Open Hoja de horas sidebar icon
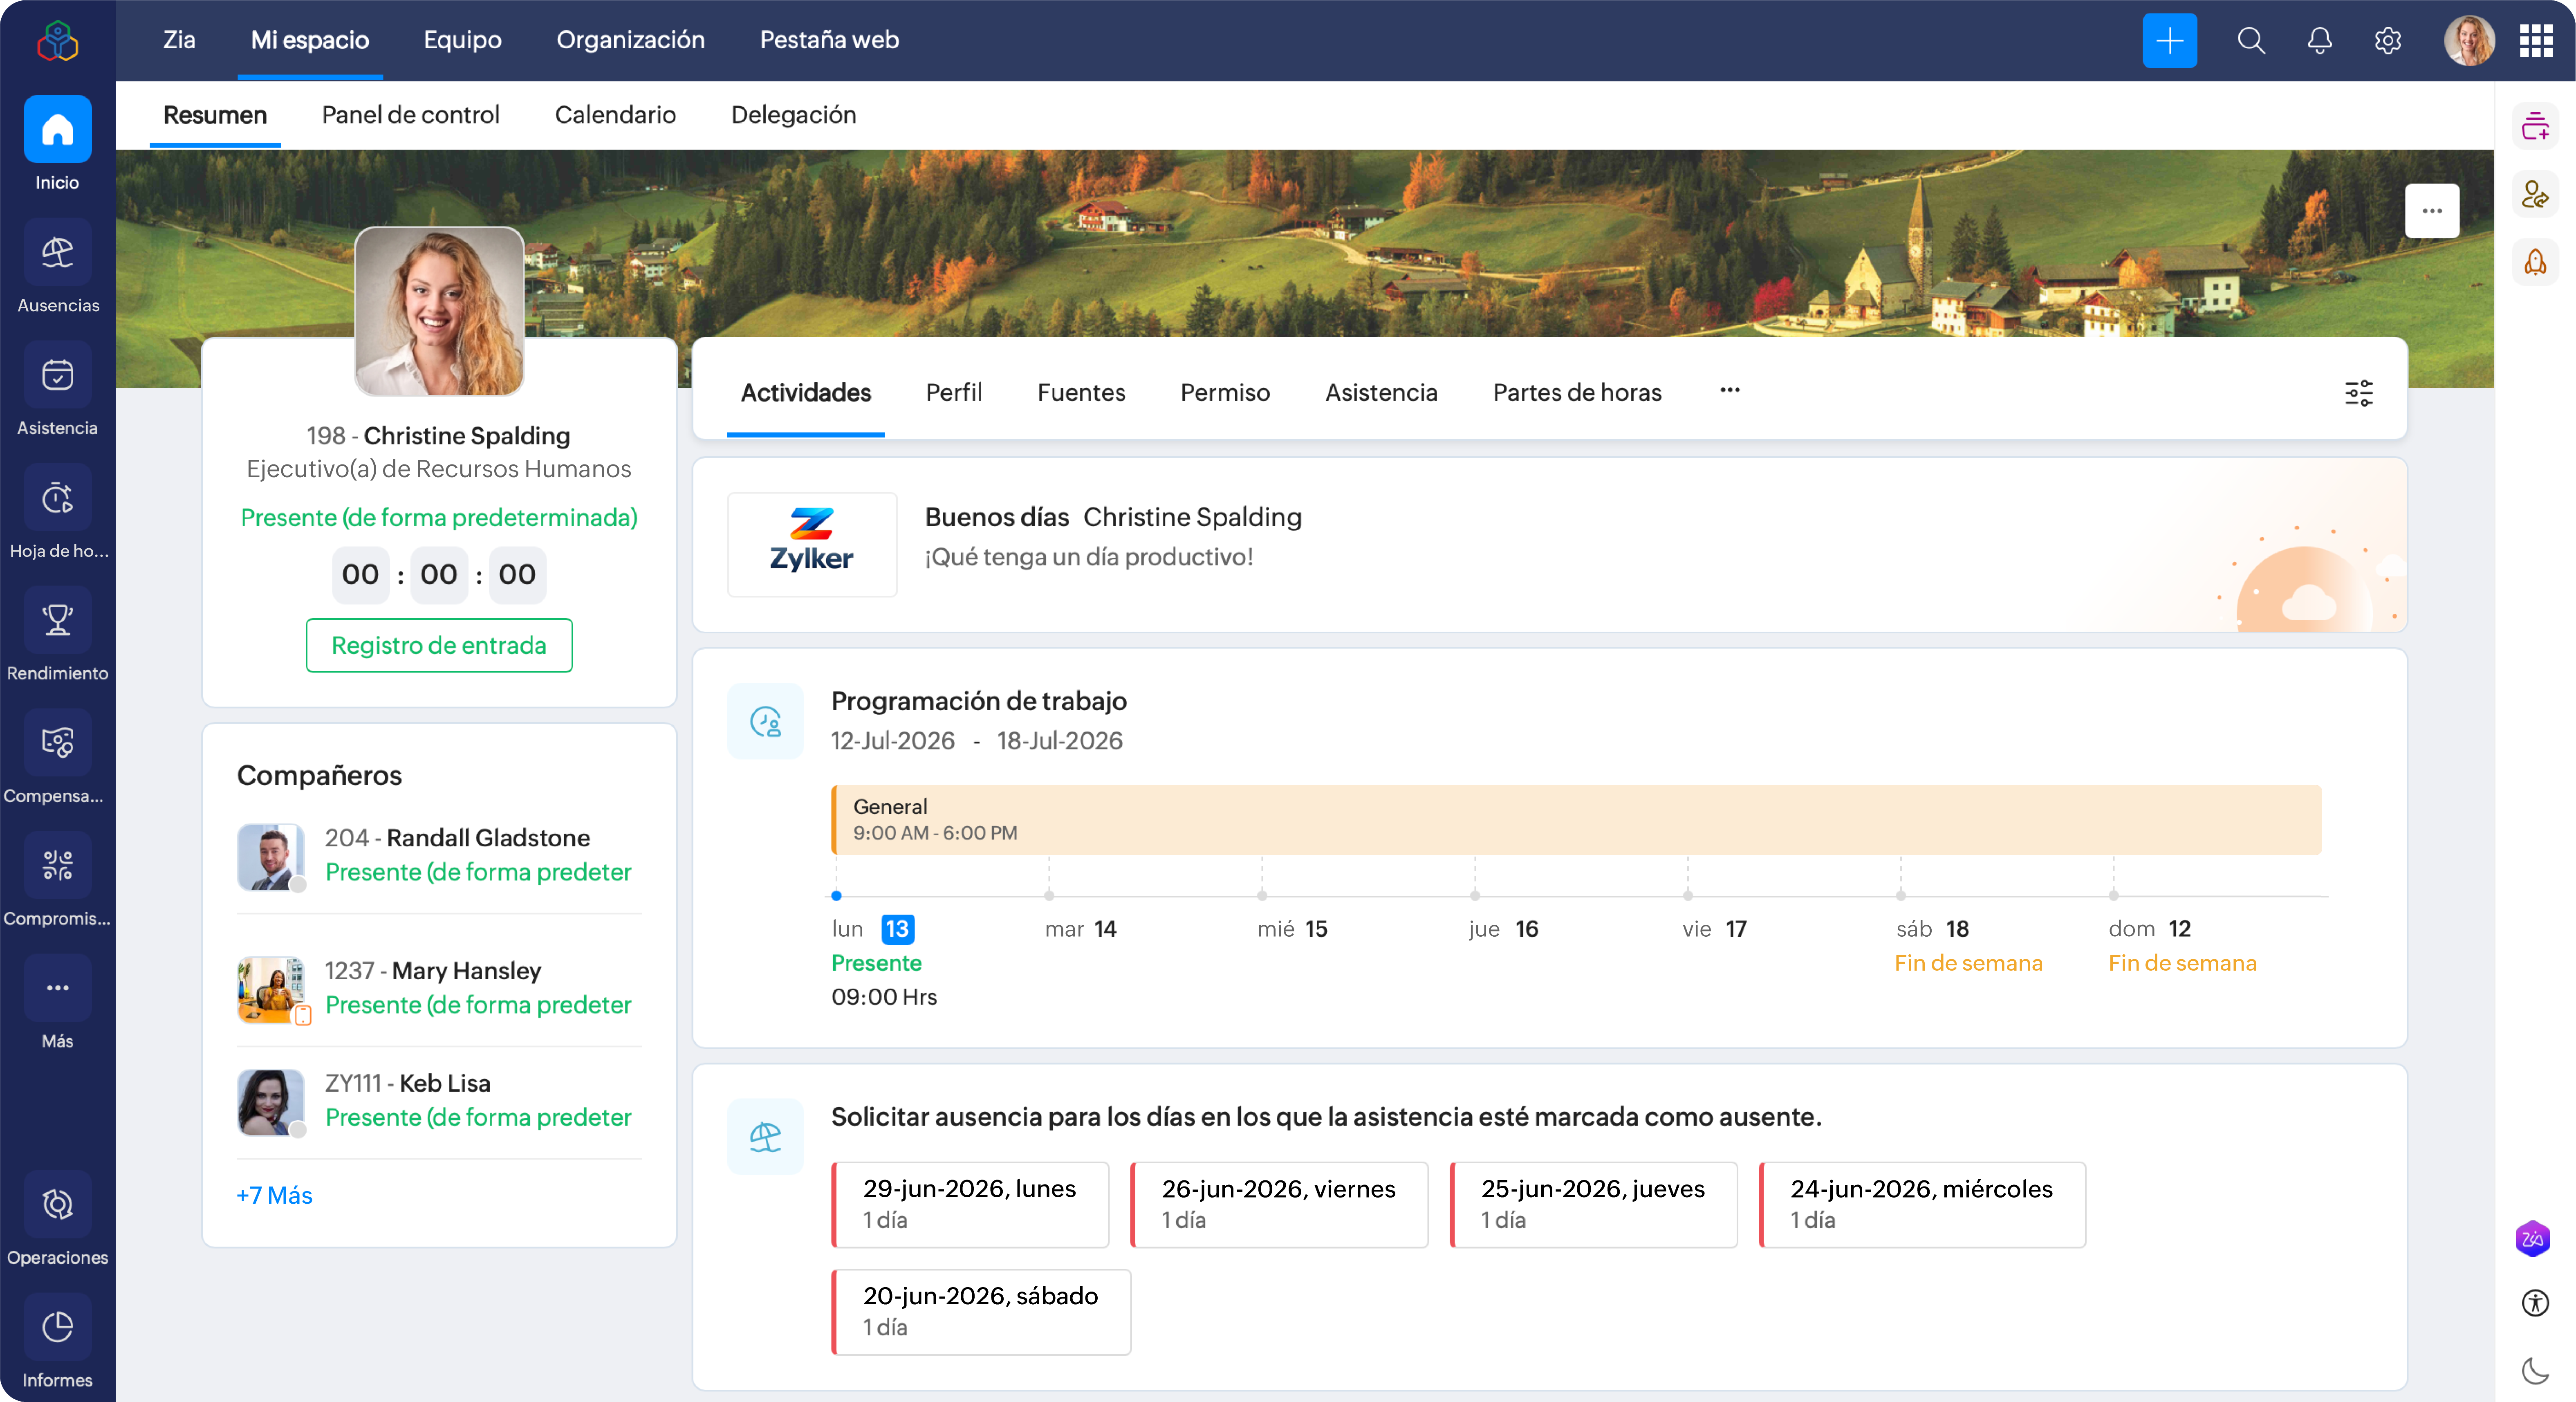This screenshot has width=2576, height=1402. (x=57, y=498)
